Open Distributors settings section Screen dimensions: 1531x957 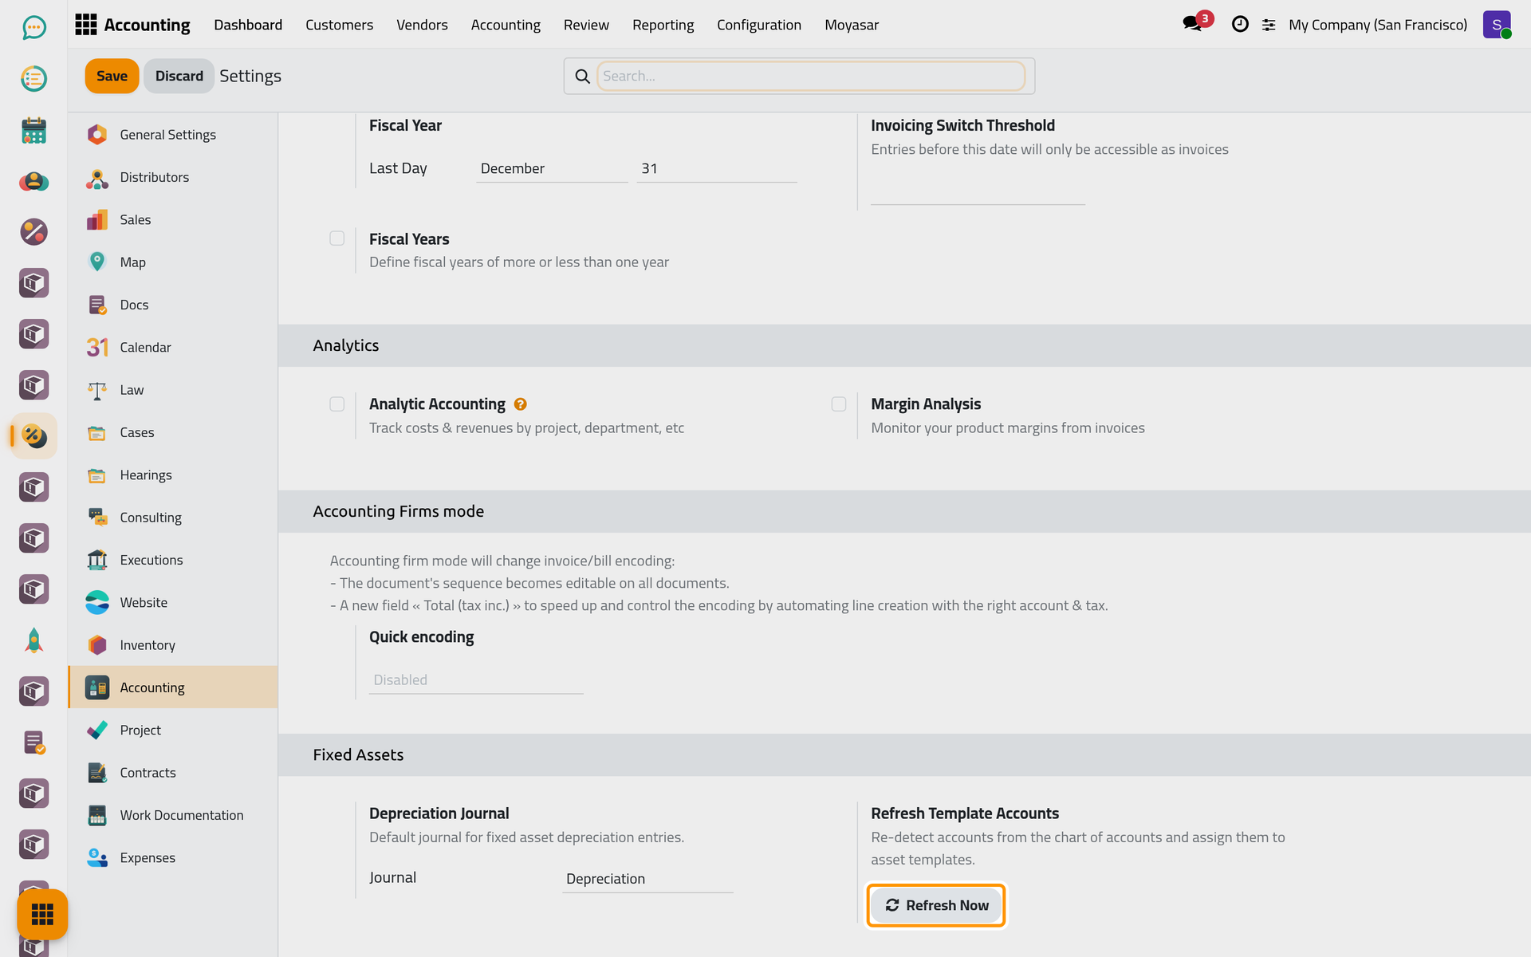coord(173,177)
